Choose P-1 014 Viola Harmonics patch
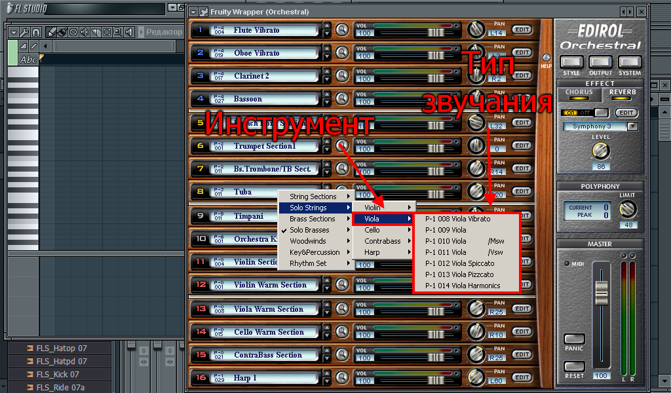 coord(467,285)
